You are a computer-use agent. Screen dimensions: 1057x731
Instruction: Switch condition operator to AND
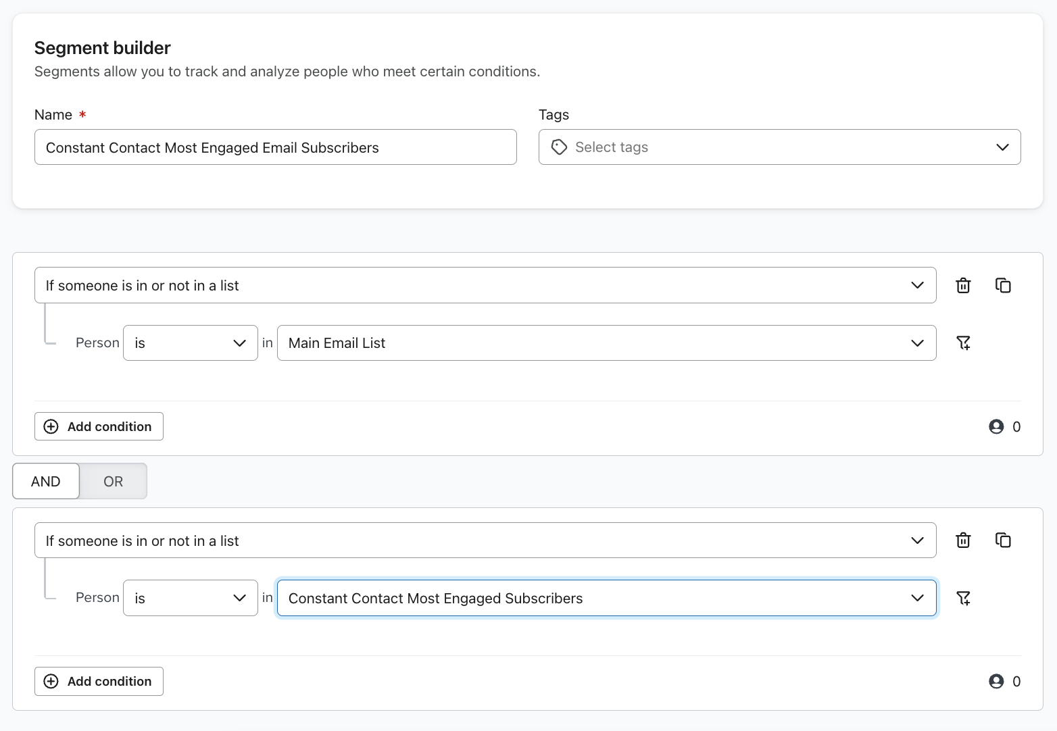coord(46,481)
